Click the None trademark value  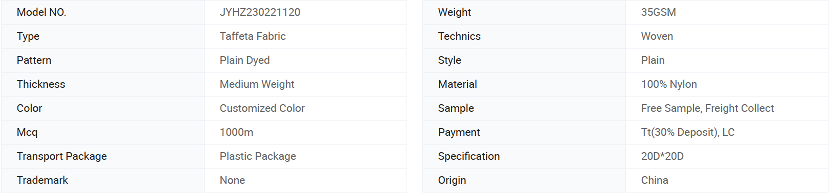pyautogui.click(x=232, y=180)
